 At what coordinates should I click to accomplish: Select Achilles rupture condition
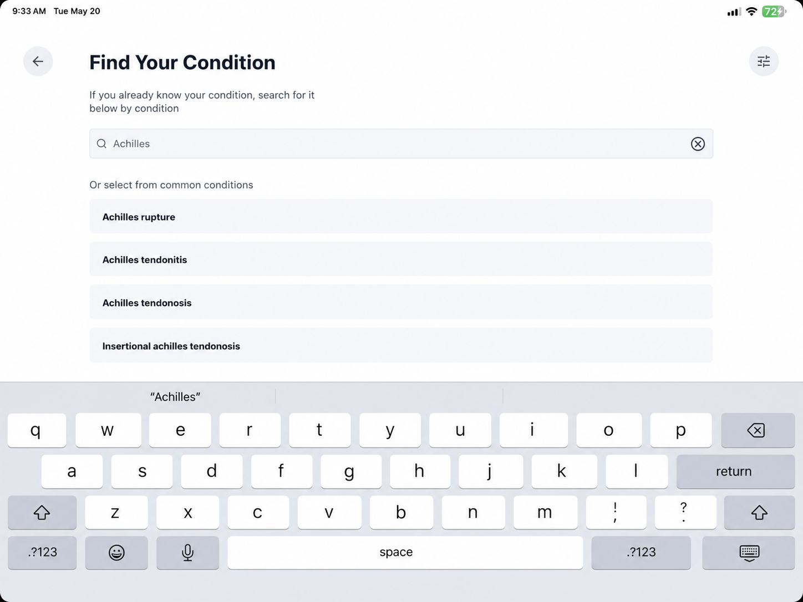click(401, 217)
